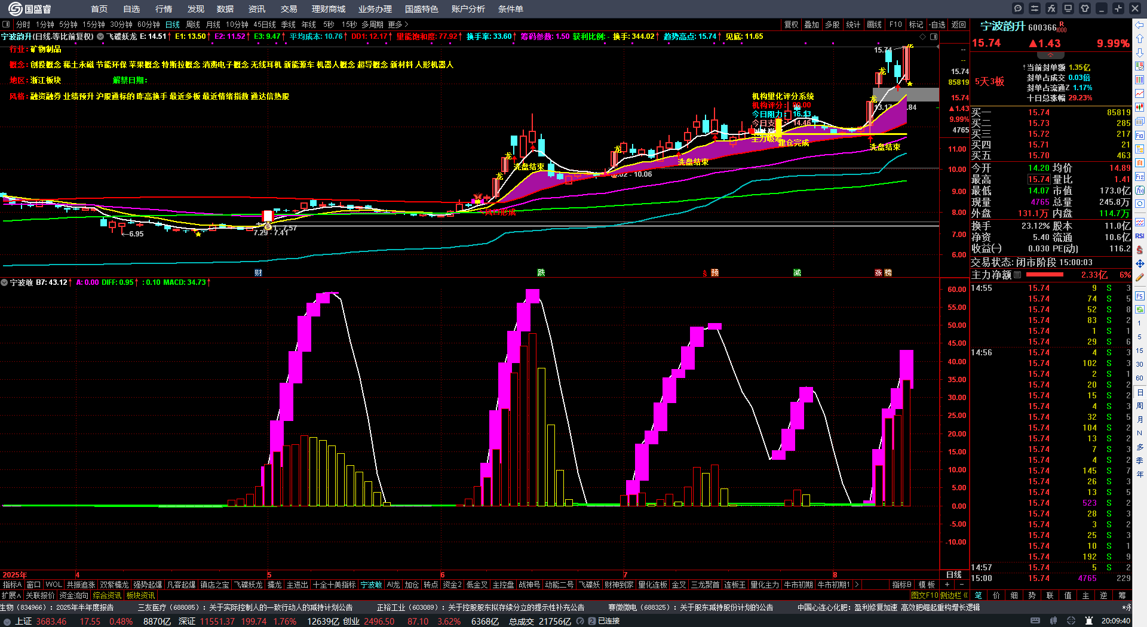Zoom out the chart with the − button
The height and width of the screenshot is (627, 1147).
pos(961,585)
